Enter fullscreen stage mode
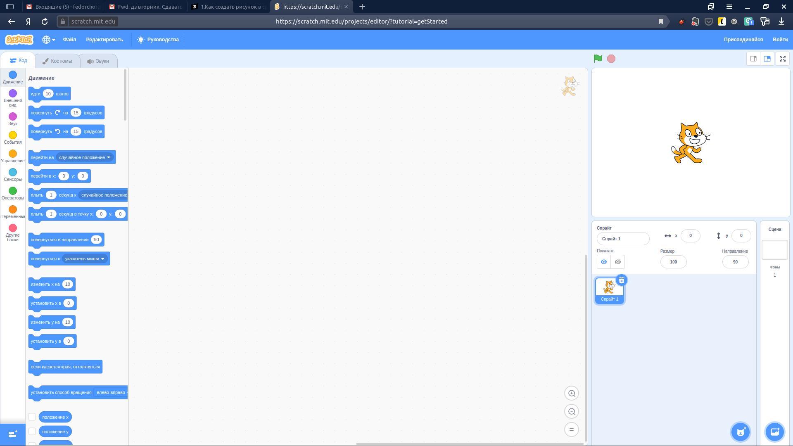The height and width of the screenshot is (446, 793). (782, 59)
